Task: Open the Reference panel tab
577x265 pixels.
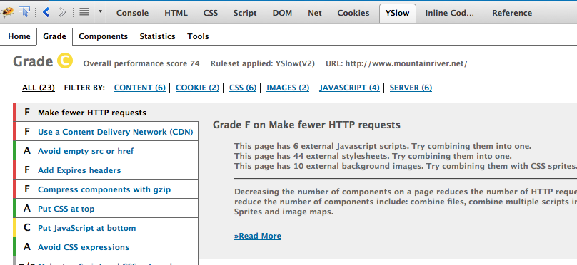Action: [512, 13]
